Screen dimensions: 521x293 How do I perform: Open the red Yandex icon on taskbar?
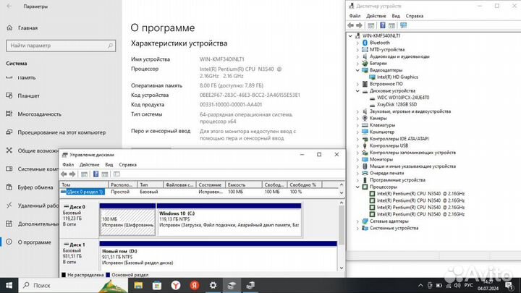tap(195, 285)
